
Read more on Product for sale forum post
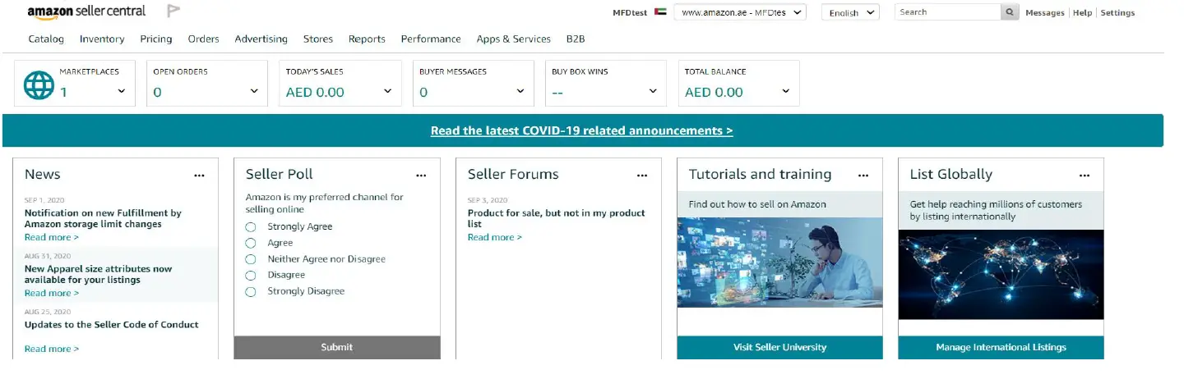click(495, 237)
